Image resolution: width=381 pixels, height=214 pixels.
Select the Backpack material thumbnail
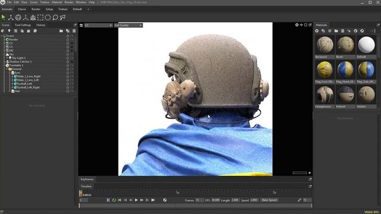(324, 45)
